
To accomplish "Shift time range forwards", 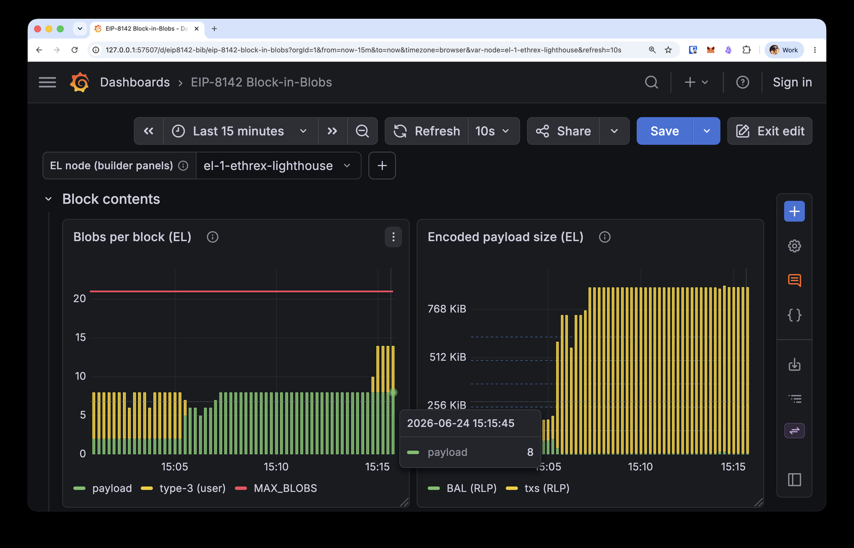I will pos(333,131).
